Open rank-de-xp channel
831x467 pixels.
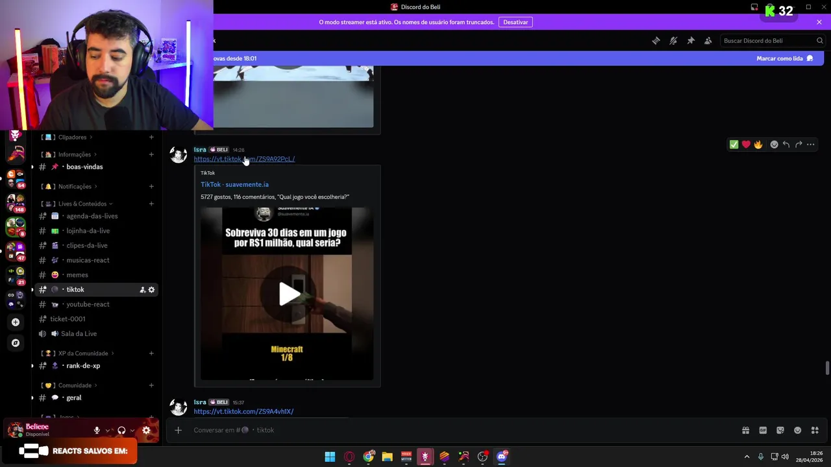point(96,366)
